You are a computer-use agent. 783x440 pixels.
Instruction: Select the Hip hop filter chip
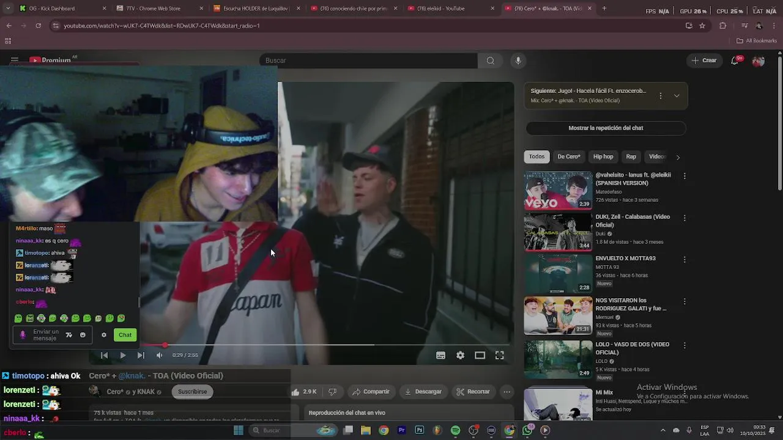(603, 156)
